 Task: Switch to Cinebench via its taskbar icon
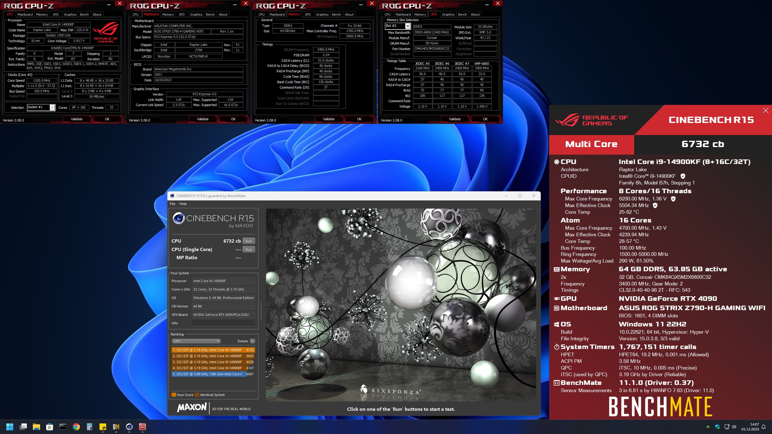click(x=129, y=427)
